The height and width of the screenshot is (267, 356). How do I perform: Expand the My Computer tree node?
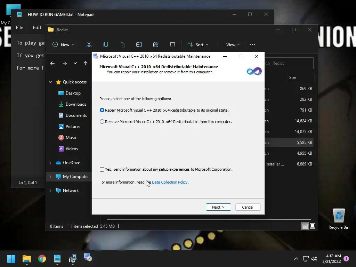[x=50, y=176]
